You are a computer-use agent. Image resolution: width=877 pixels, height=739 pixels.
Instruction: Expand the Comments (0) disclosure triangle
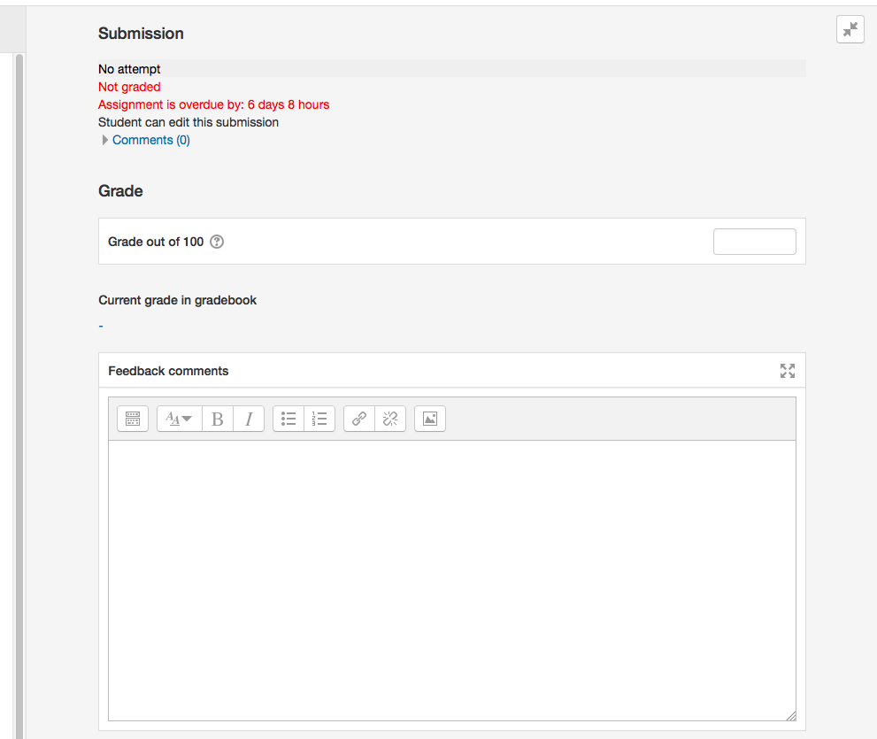(104, 140)
